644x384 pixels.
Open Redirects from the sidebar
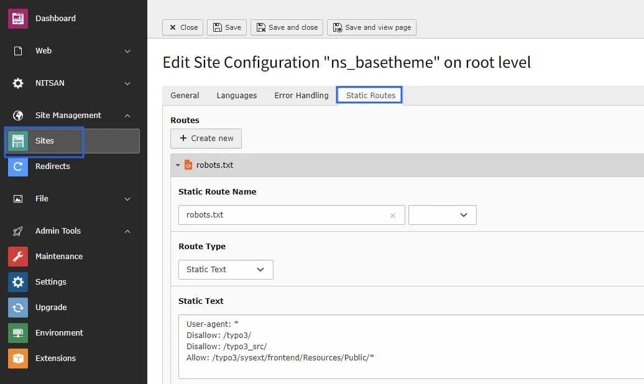53,167
